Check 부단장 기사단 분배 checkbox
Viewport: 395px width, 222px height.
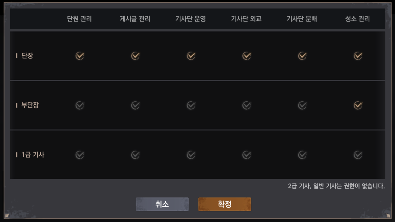click(302, 105)
